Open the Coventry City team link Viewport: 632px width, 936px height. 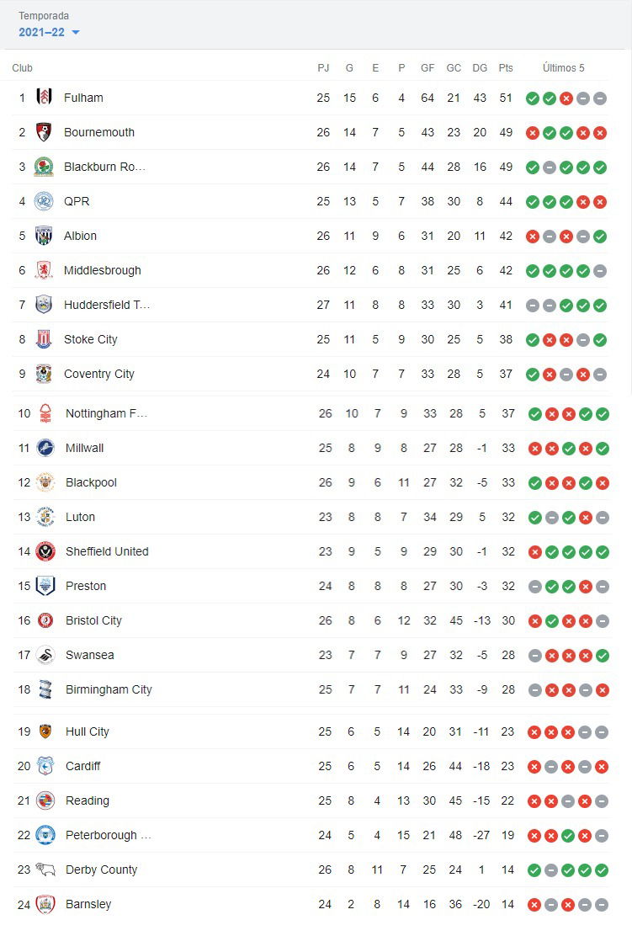pyautogui.click(x=99, y=374)
